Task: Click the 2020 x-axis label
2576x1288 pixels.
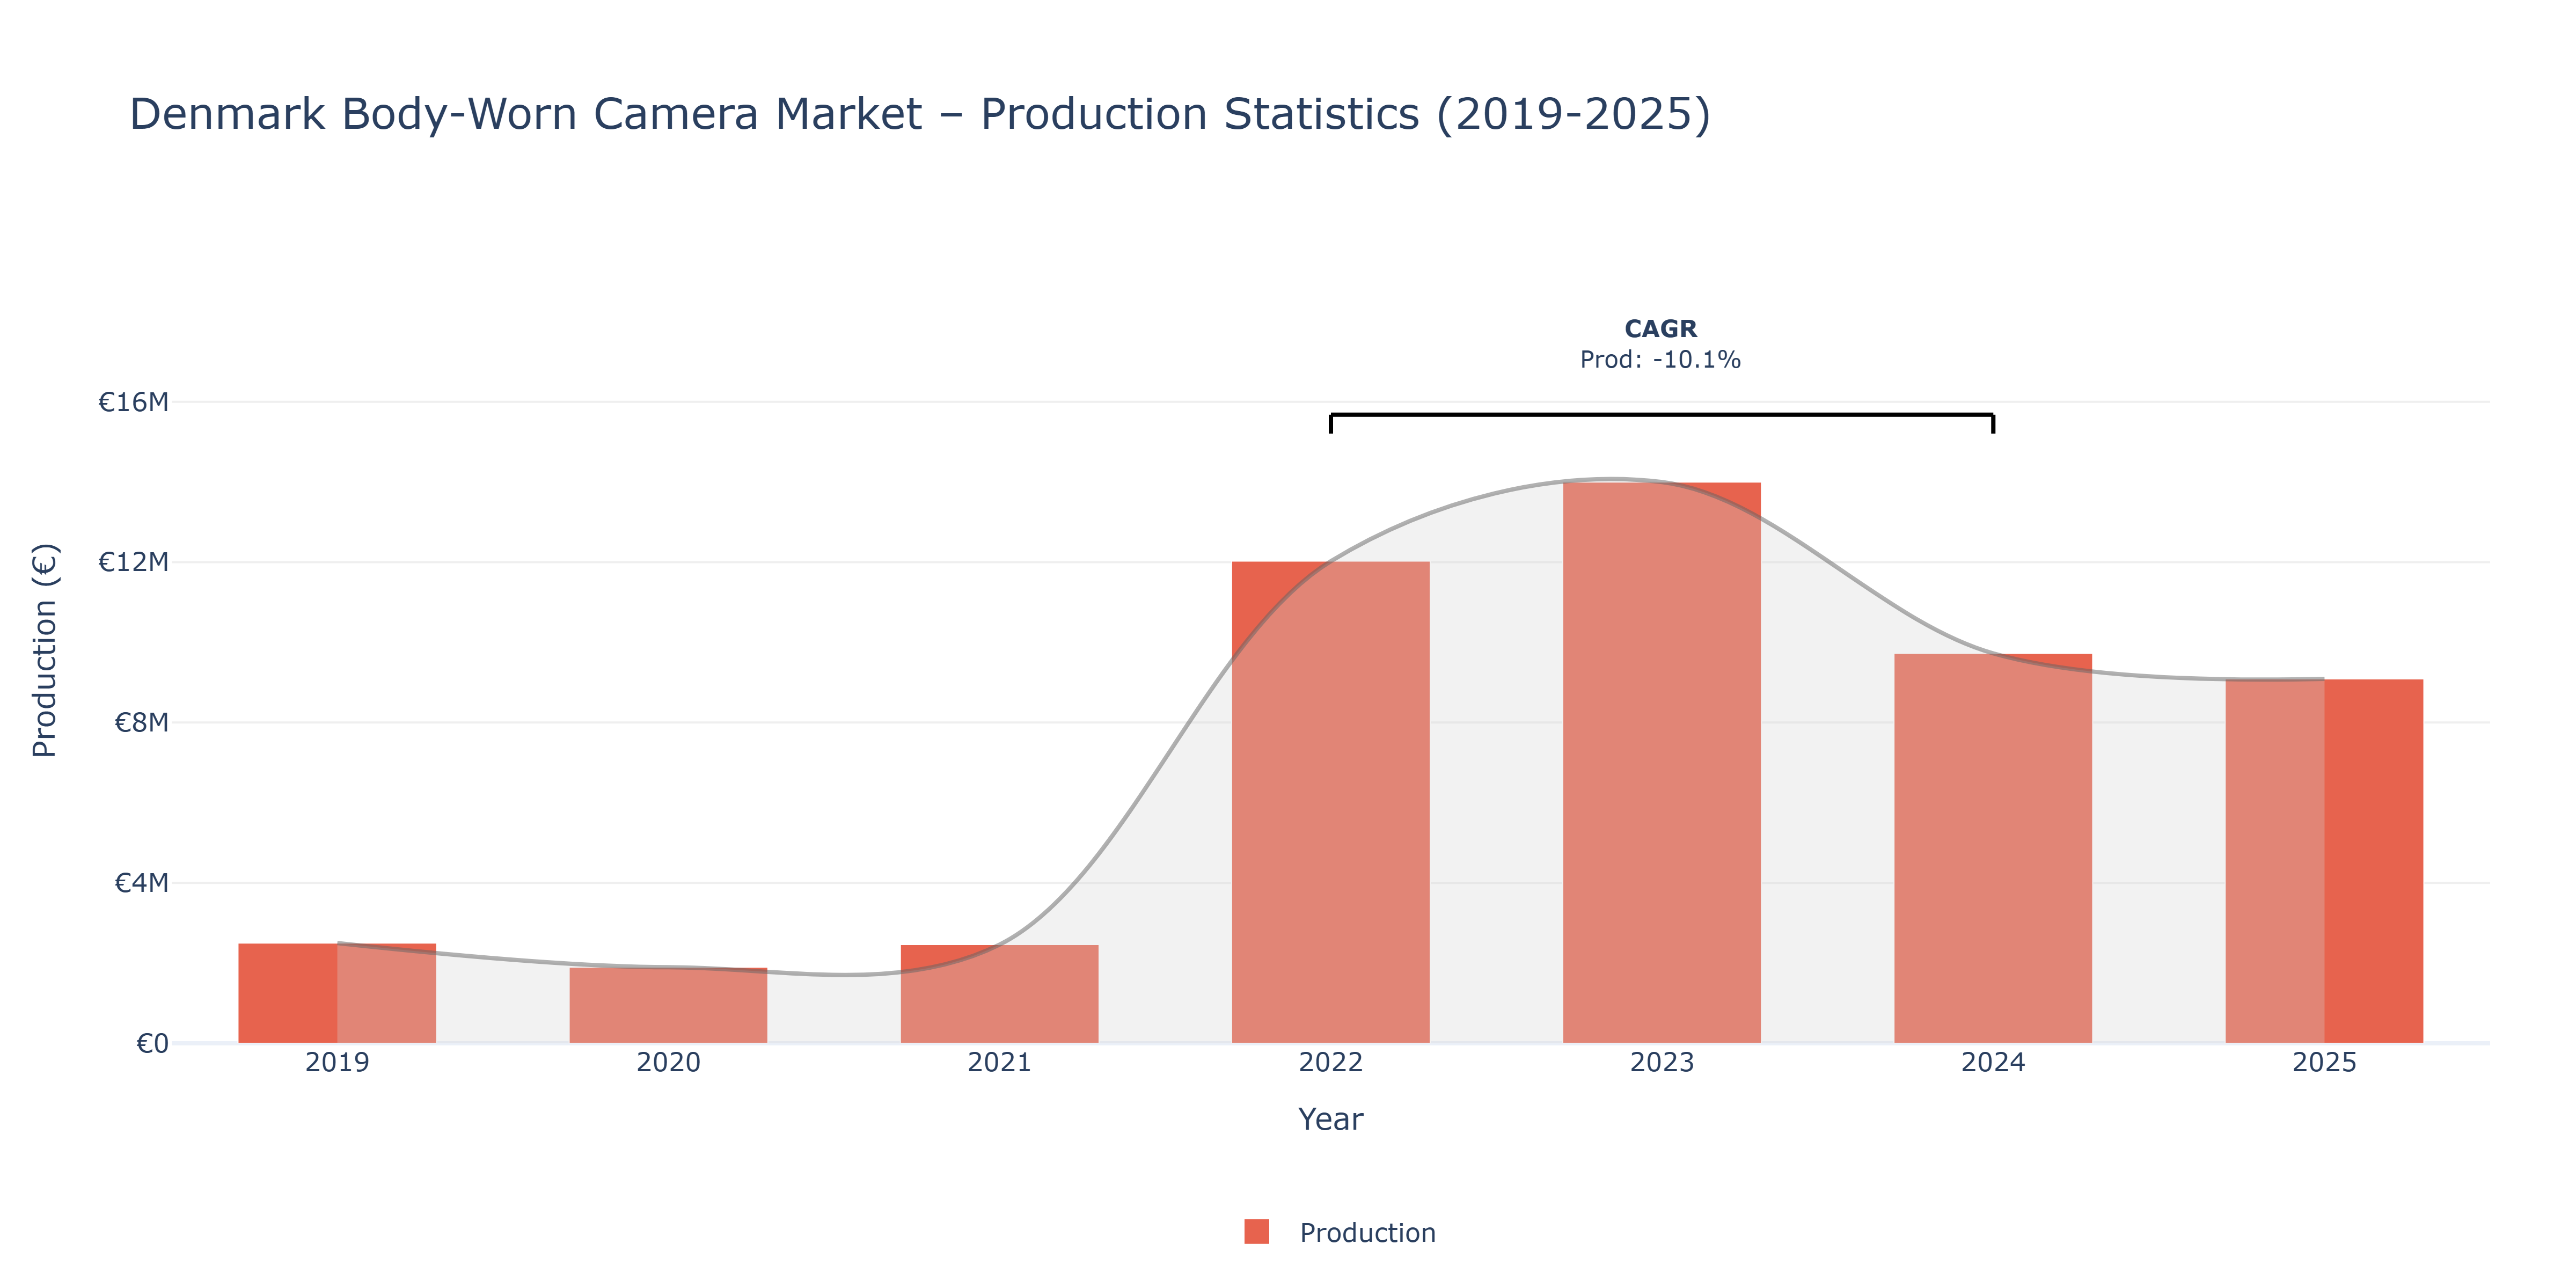Action: click(668, 1062)
